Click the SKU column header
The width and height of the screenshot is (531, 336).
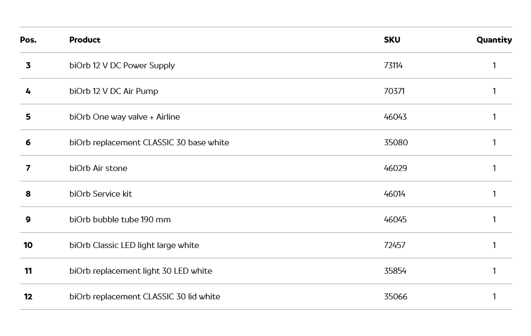(x=392, y=40)
